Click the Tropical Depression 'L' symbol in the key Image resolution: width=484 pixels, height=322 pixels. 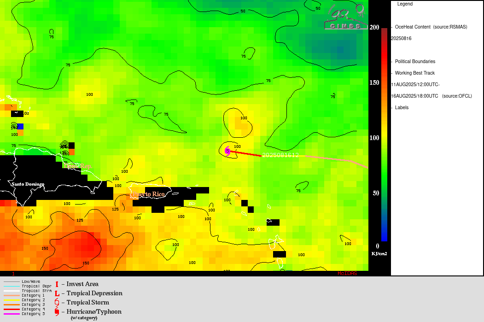pyautogui.click(x=57, y=293)
